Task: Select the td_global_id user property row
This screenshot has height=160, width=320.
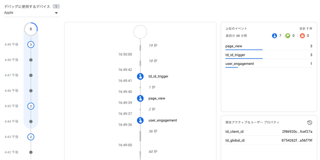Action: (x=269, y=140)
